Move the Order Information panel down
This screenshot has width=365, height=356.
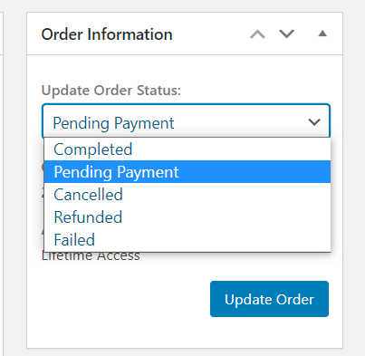[x=286, y=34]
